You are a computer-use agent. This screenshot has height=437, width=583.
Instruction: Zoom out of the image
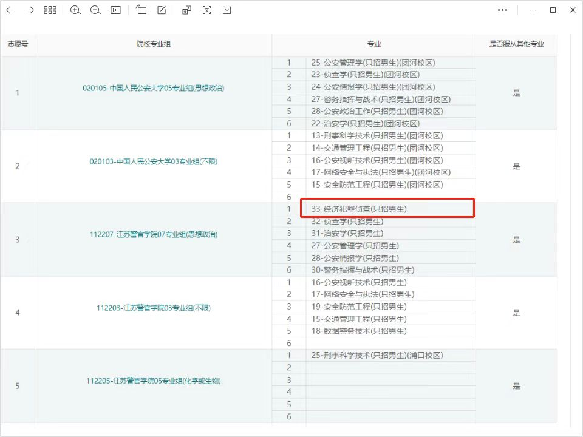click(x=95, y=10)
